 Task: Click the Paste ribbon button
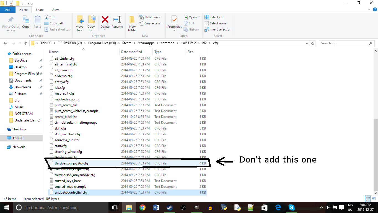(37, 22)
